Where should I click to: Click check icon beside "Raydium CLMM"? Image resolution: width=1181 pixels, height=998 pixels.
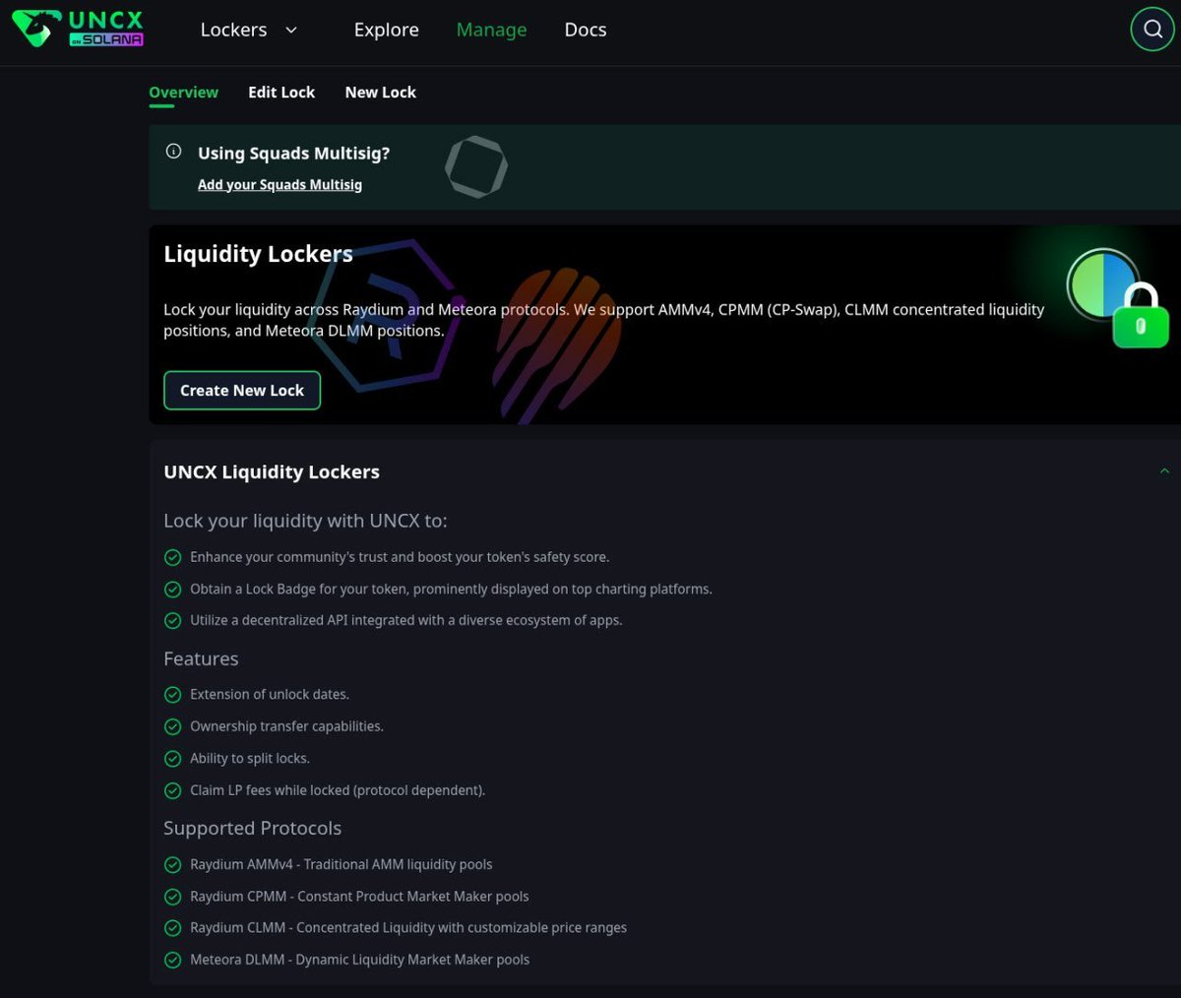tap(172, 928)
